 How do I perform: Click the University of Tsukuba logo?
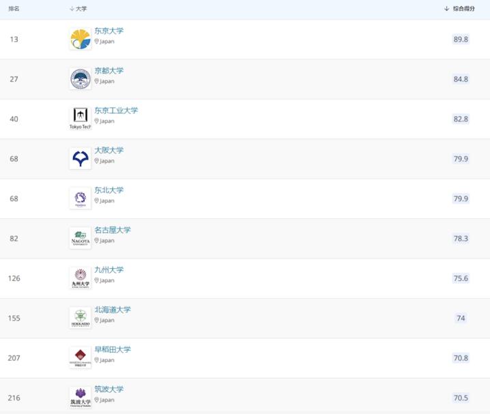(81, 398)
